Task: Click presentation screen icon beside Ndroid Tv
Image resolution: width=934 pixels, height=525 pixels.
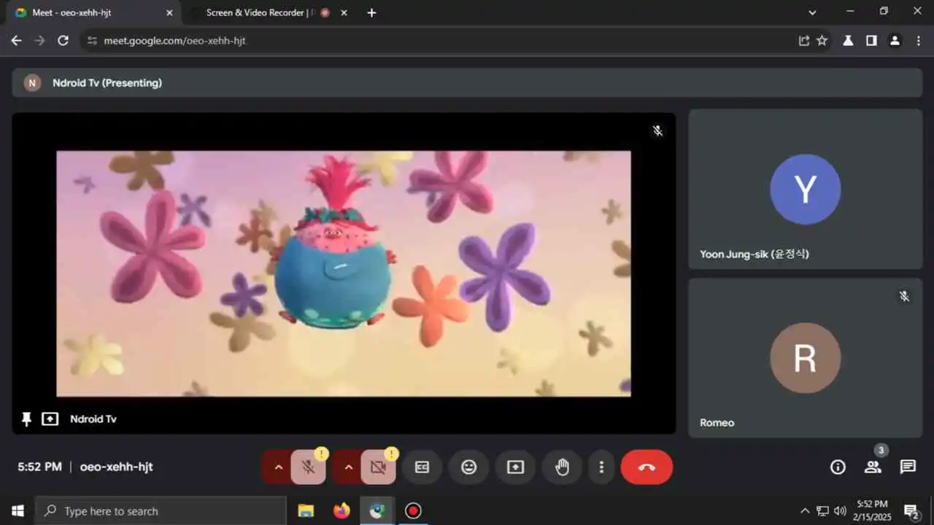Action: [50, 419]
